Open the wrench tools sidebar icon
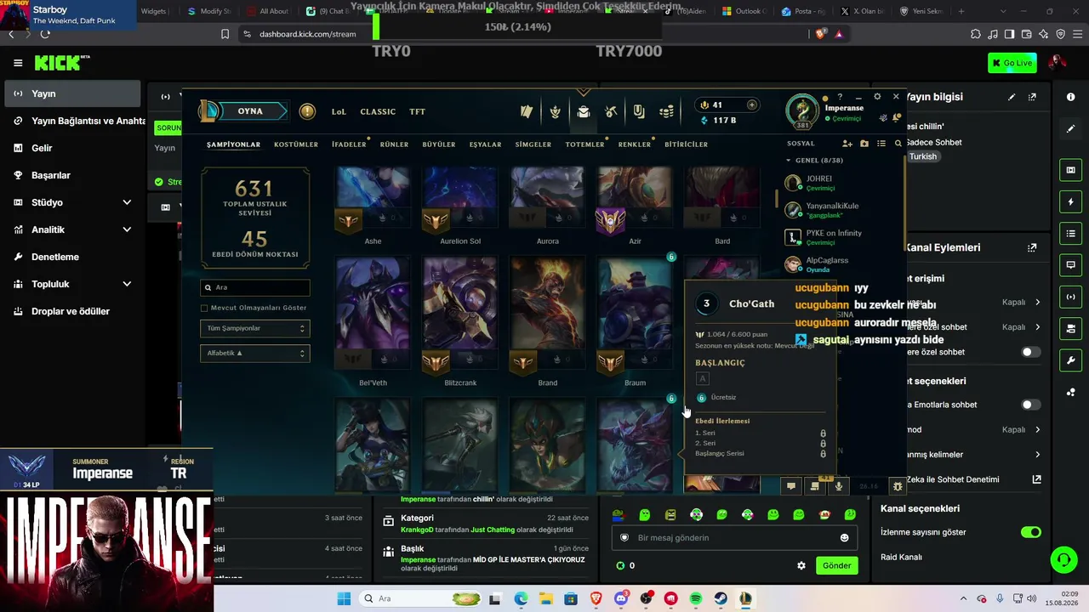 (1070, 360)
